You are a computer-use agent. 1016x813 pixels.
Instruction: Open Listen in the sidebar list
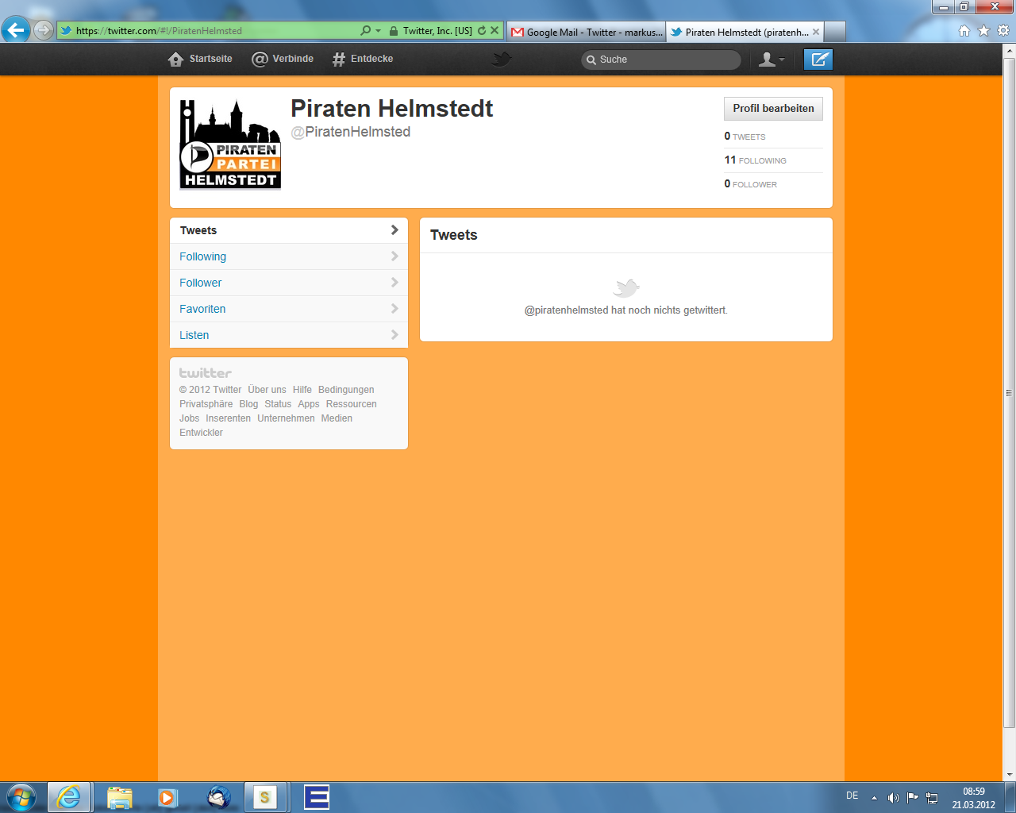(289, 335)
